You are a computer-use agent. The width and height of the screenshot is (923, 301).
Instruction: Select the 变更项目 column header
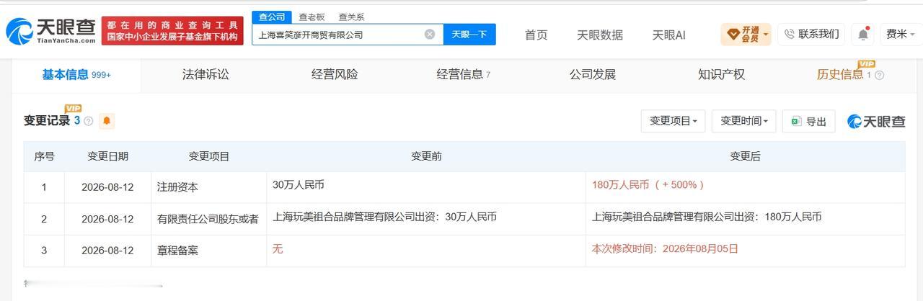pos(208,156)
